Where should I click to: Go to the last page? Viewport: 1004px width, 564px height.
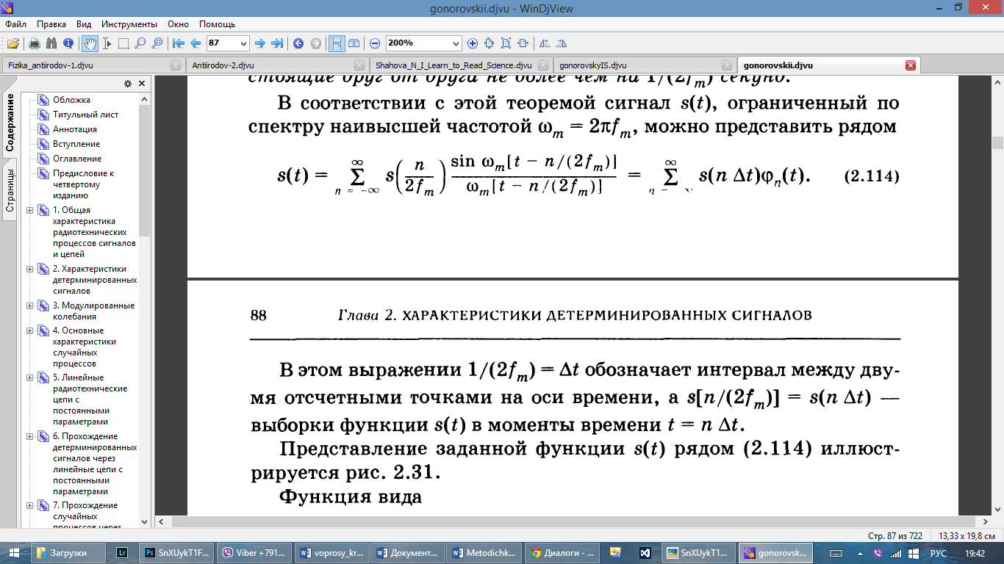277,43
